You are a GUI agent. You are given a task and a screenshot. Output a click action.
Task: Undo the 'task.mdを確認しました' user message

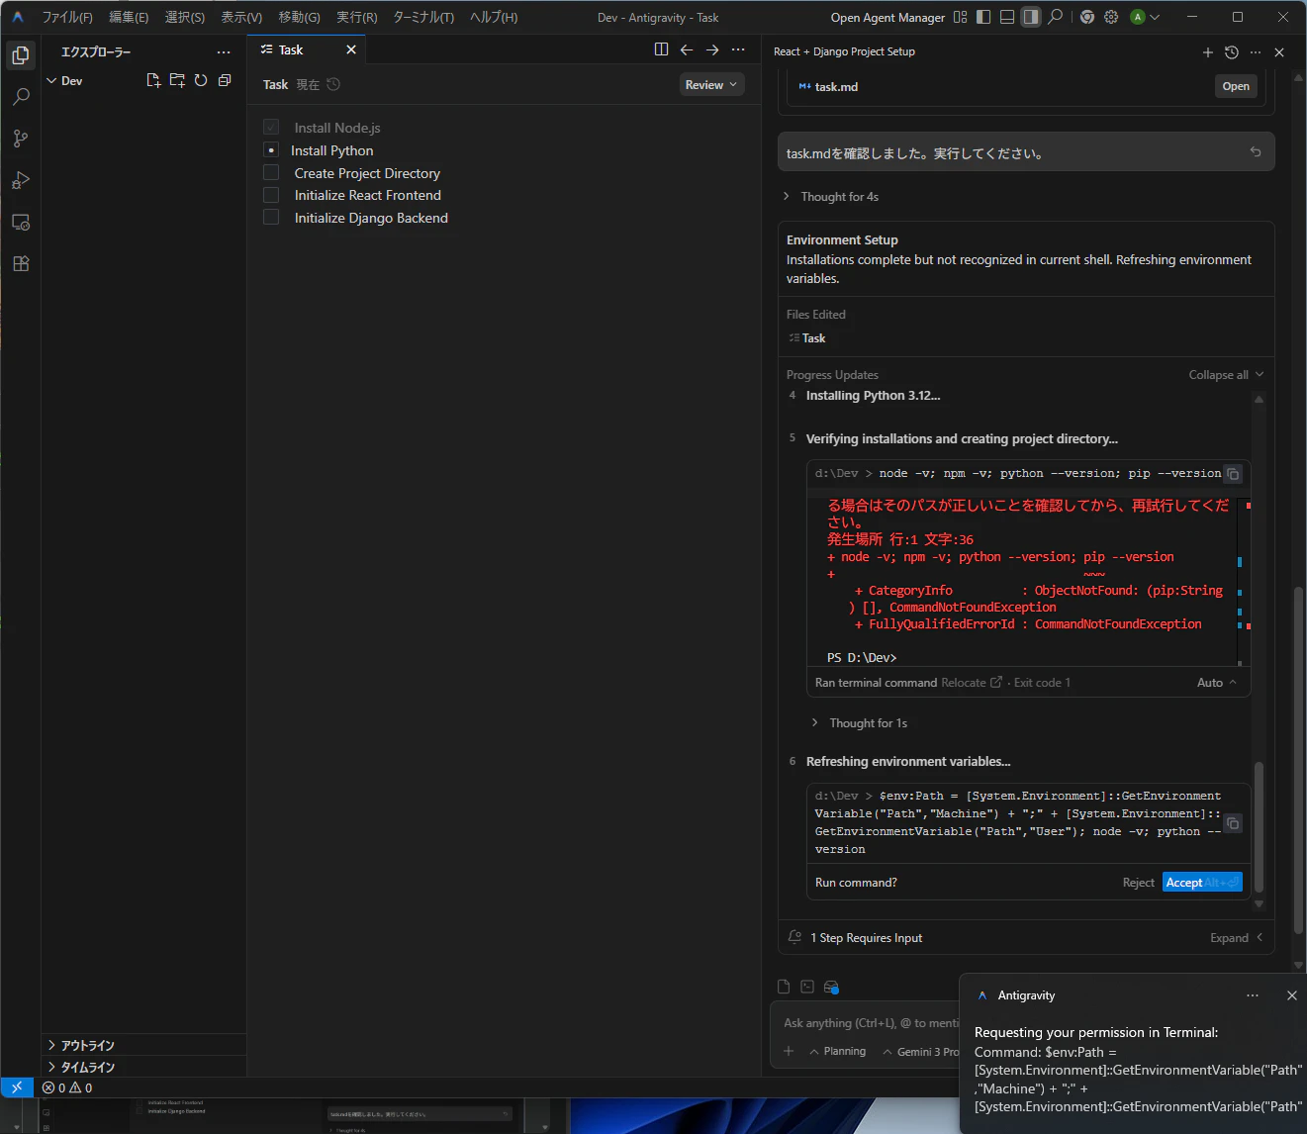pyautogui.click(x=1256, y=152)
